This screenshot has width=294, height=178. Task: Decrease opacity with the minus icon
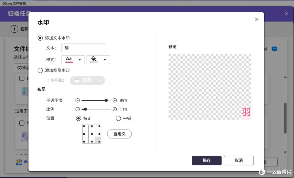point(78,100)
